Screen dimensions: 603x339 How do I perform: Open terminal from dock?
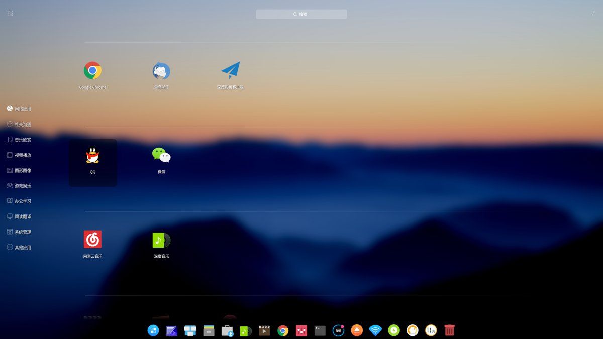[320, 330]
